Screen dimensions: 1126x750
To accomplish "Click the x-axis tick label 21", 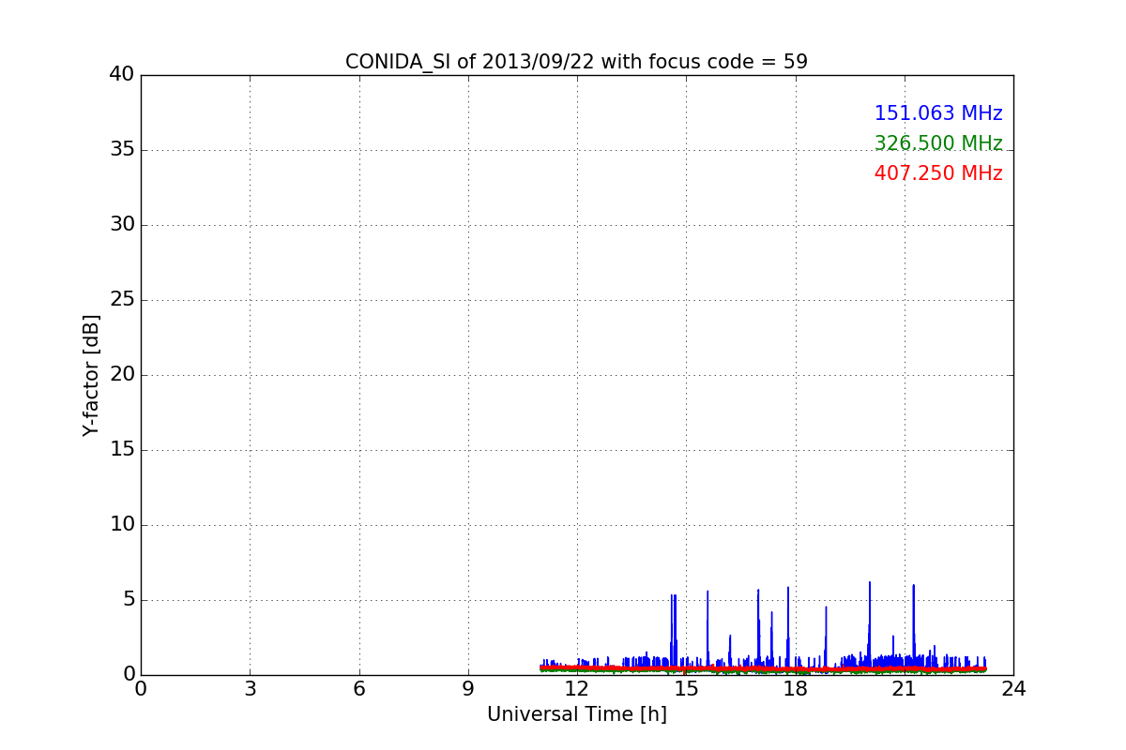I will [x=905, y=689].
